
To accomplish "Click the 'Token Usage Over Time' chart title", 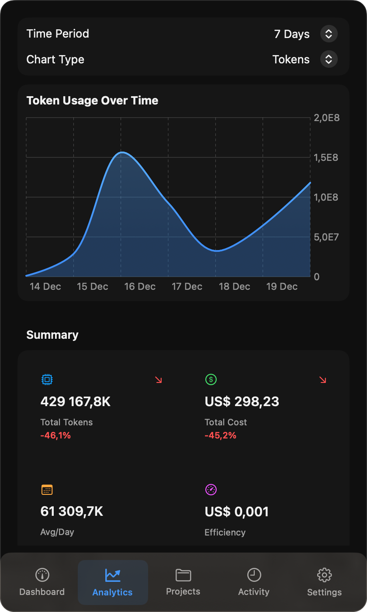I will (92, 101).
